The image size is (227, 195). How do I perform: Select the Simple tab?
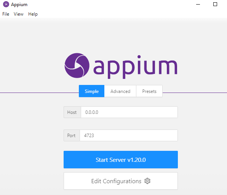click(92, 91)
